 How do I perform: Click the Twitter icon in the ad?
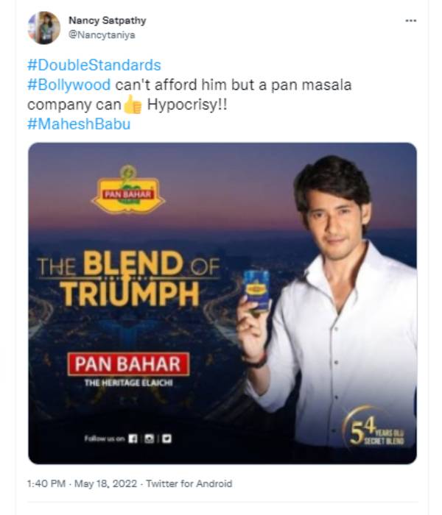[166, 438]
